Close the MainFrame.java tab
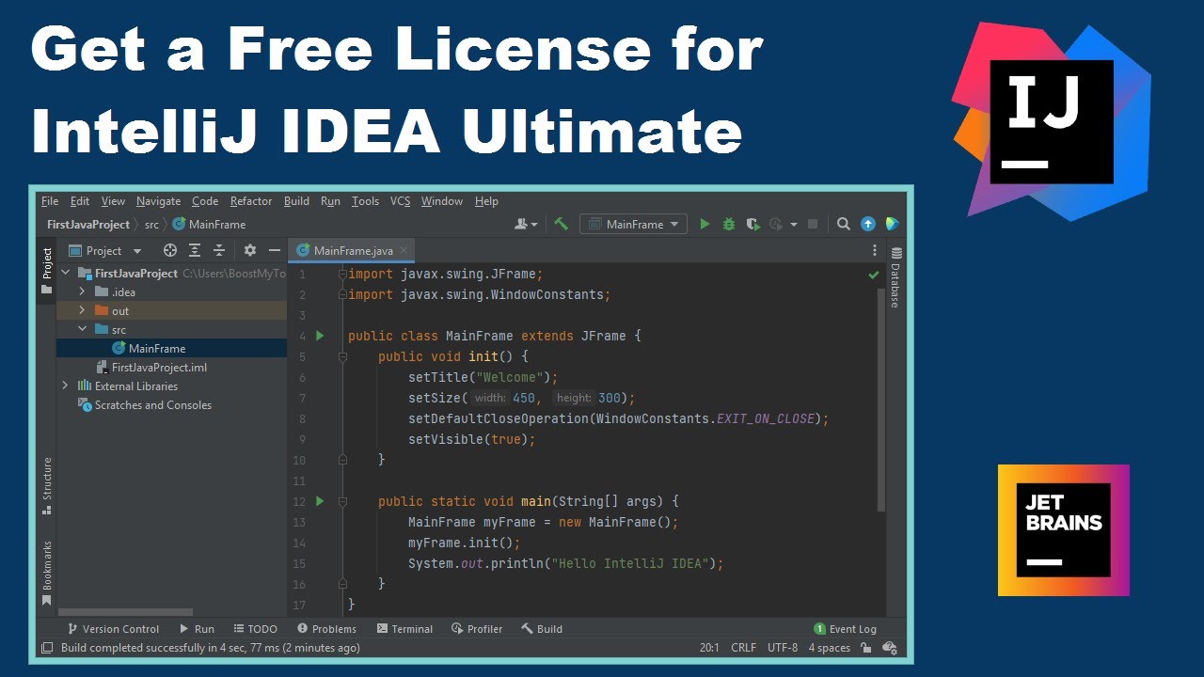Image resolution: width=1204 pixels, height=677 pixels. pyautogui.click(x=404, y=251)
